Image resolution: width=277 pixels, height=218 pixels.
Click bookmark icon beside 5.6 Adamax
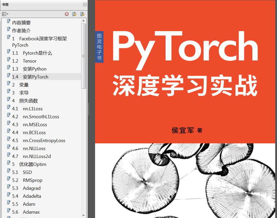(x=9, y=210)
